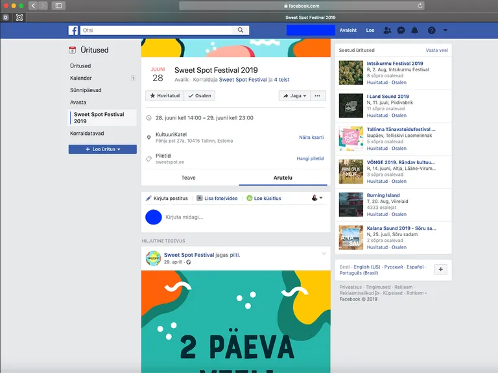Image resolution: width=498 pixels, height=373 pixels.
Task: Click the location pin icon next to KultuuriKatel
Action: (148, 138)
